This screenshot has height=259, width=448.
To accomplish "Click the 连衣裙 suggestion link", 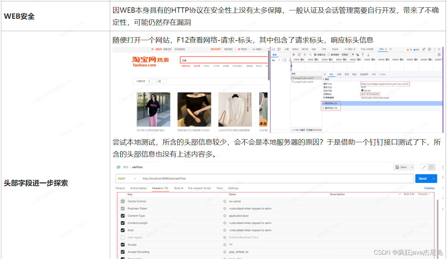I will (197, 66).
